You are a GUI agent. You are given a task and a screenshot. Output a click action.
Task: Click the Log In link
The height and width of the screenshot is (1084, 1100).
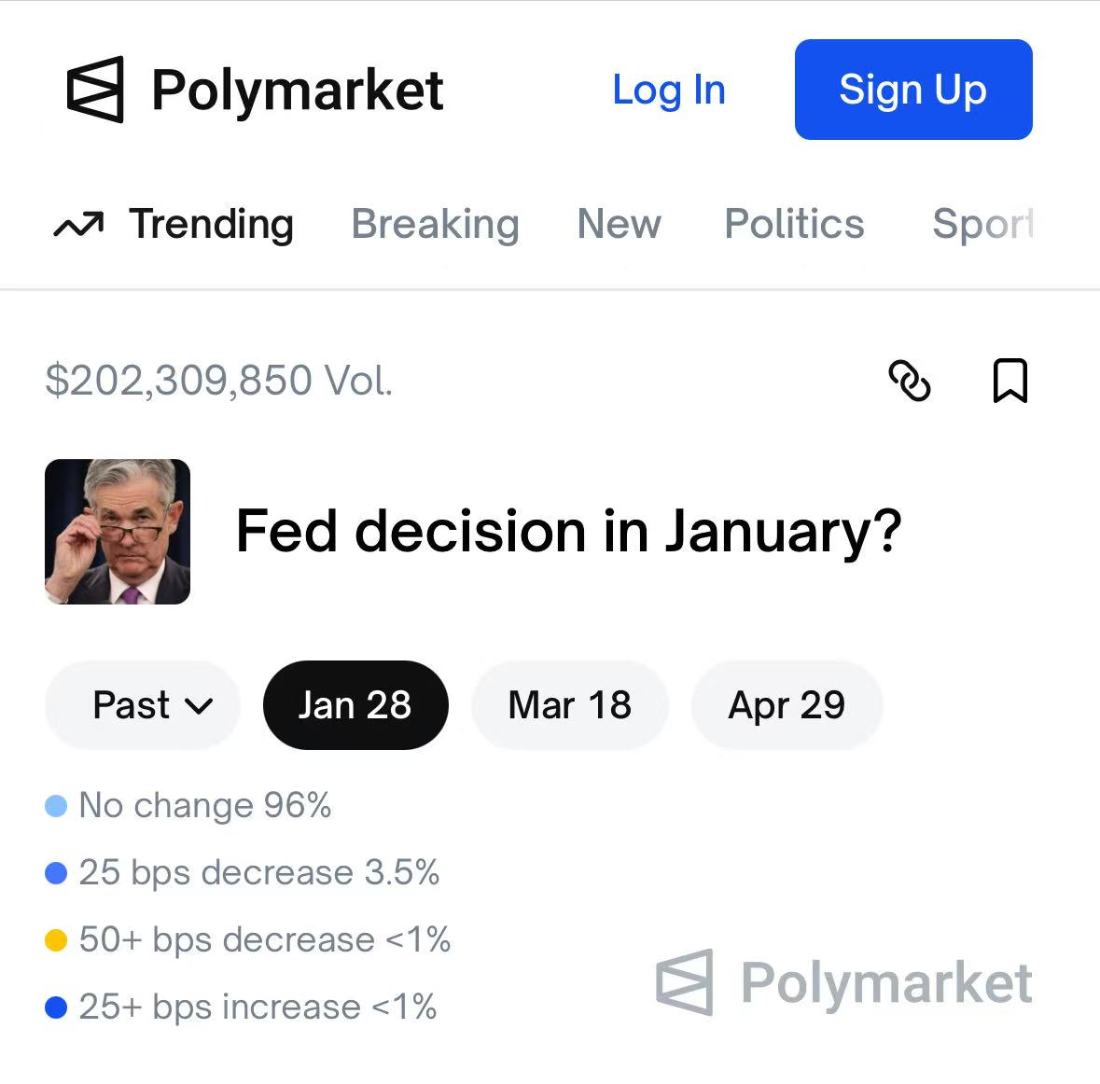pyautogui.click(x=668, y=90)
